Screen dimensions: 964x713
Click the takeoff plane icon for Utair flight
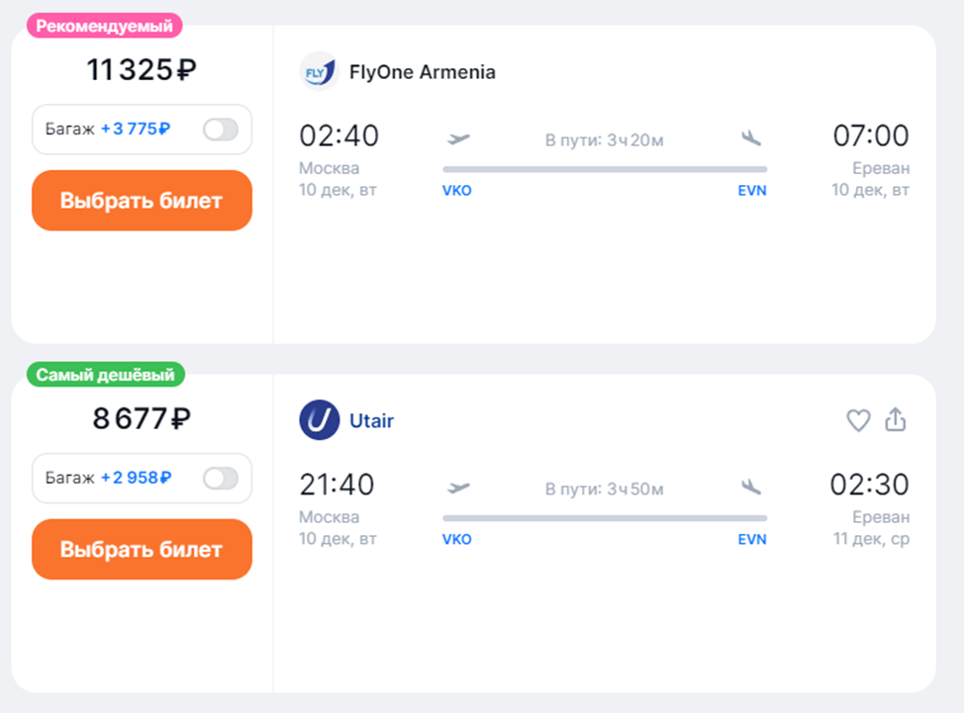(458, 488)
